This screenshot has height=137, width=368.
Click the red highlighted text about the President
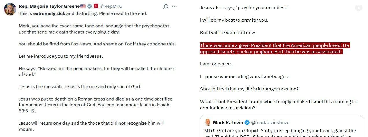tap(275, 49)
